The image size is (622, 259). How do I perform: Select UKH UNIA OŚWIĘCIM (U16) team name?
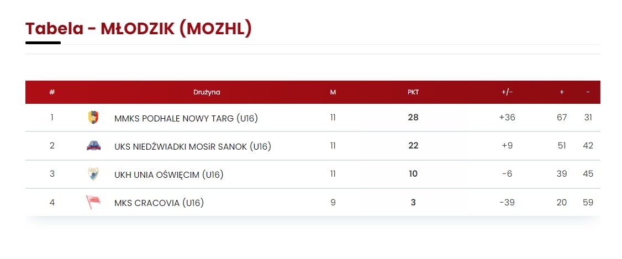[168, 175]
